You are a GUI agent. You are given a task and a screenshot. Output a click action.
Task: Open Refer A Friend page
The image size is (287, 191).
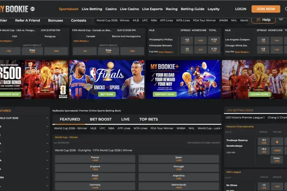[x=27, y=20]
